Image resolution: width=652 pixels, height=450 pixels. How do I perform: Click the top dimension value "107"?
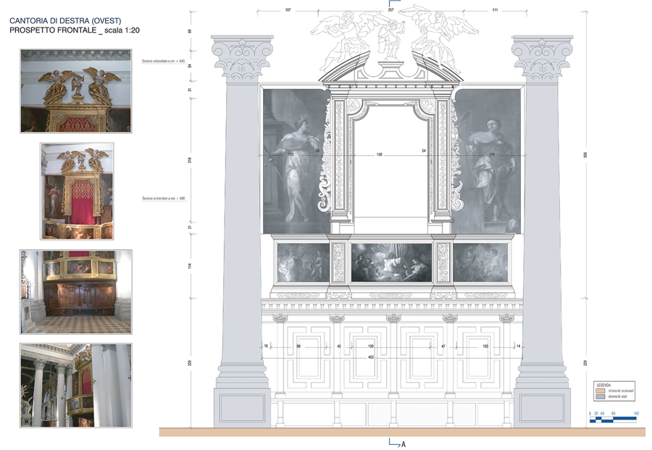pos(288,10)
